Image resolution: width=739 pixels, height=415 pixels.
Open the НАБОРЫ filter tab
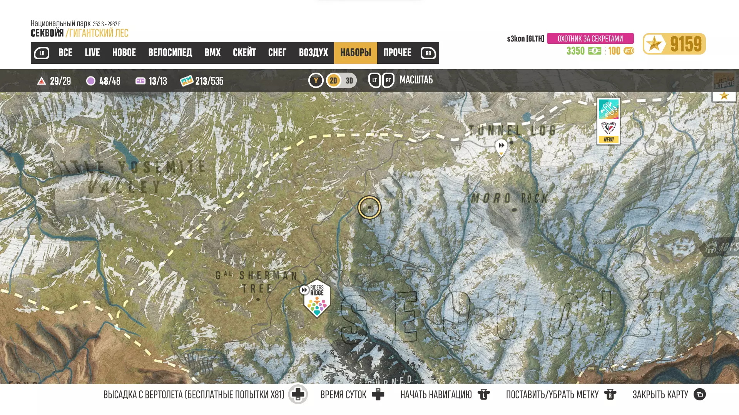pyautogui.click(x=355, y=53)
